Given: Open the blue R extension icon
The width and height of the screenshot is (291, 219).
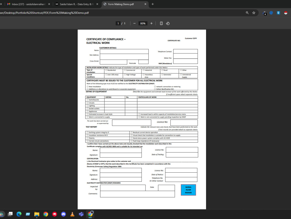Looking at the screenshot, I should [x=278, y=13].
